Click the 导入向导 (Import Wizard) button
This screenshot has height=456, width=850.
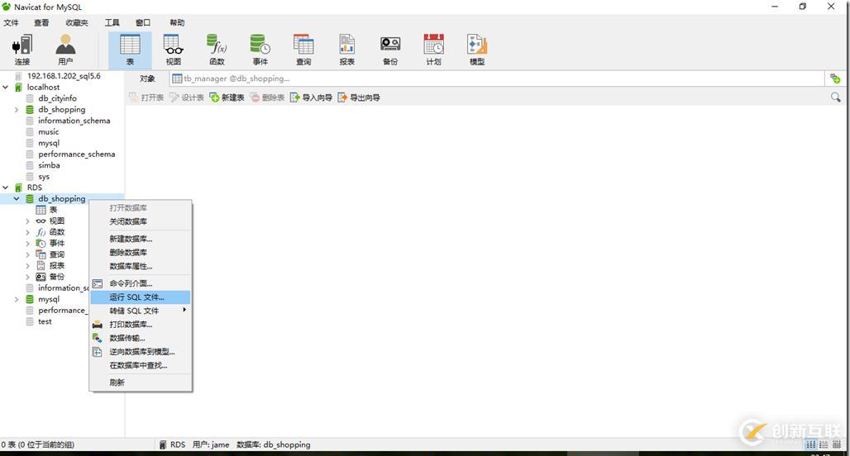(x=311, y=97)
